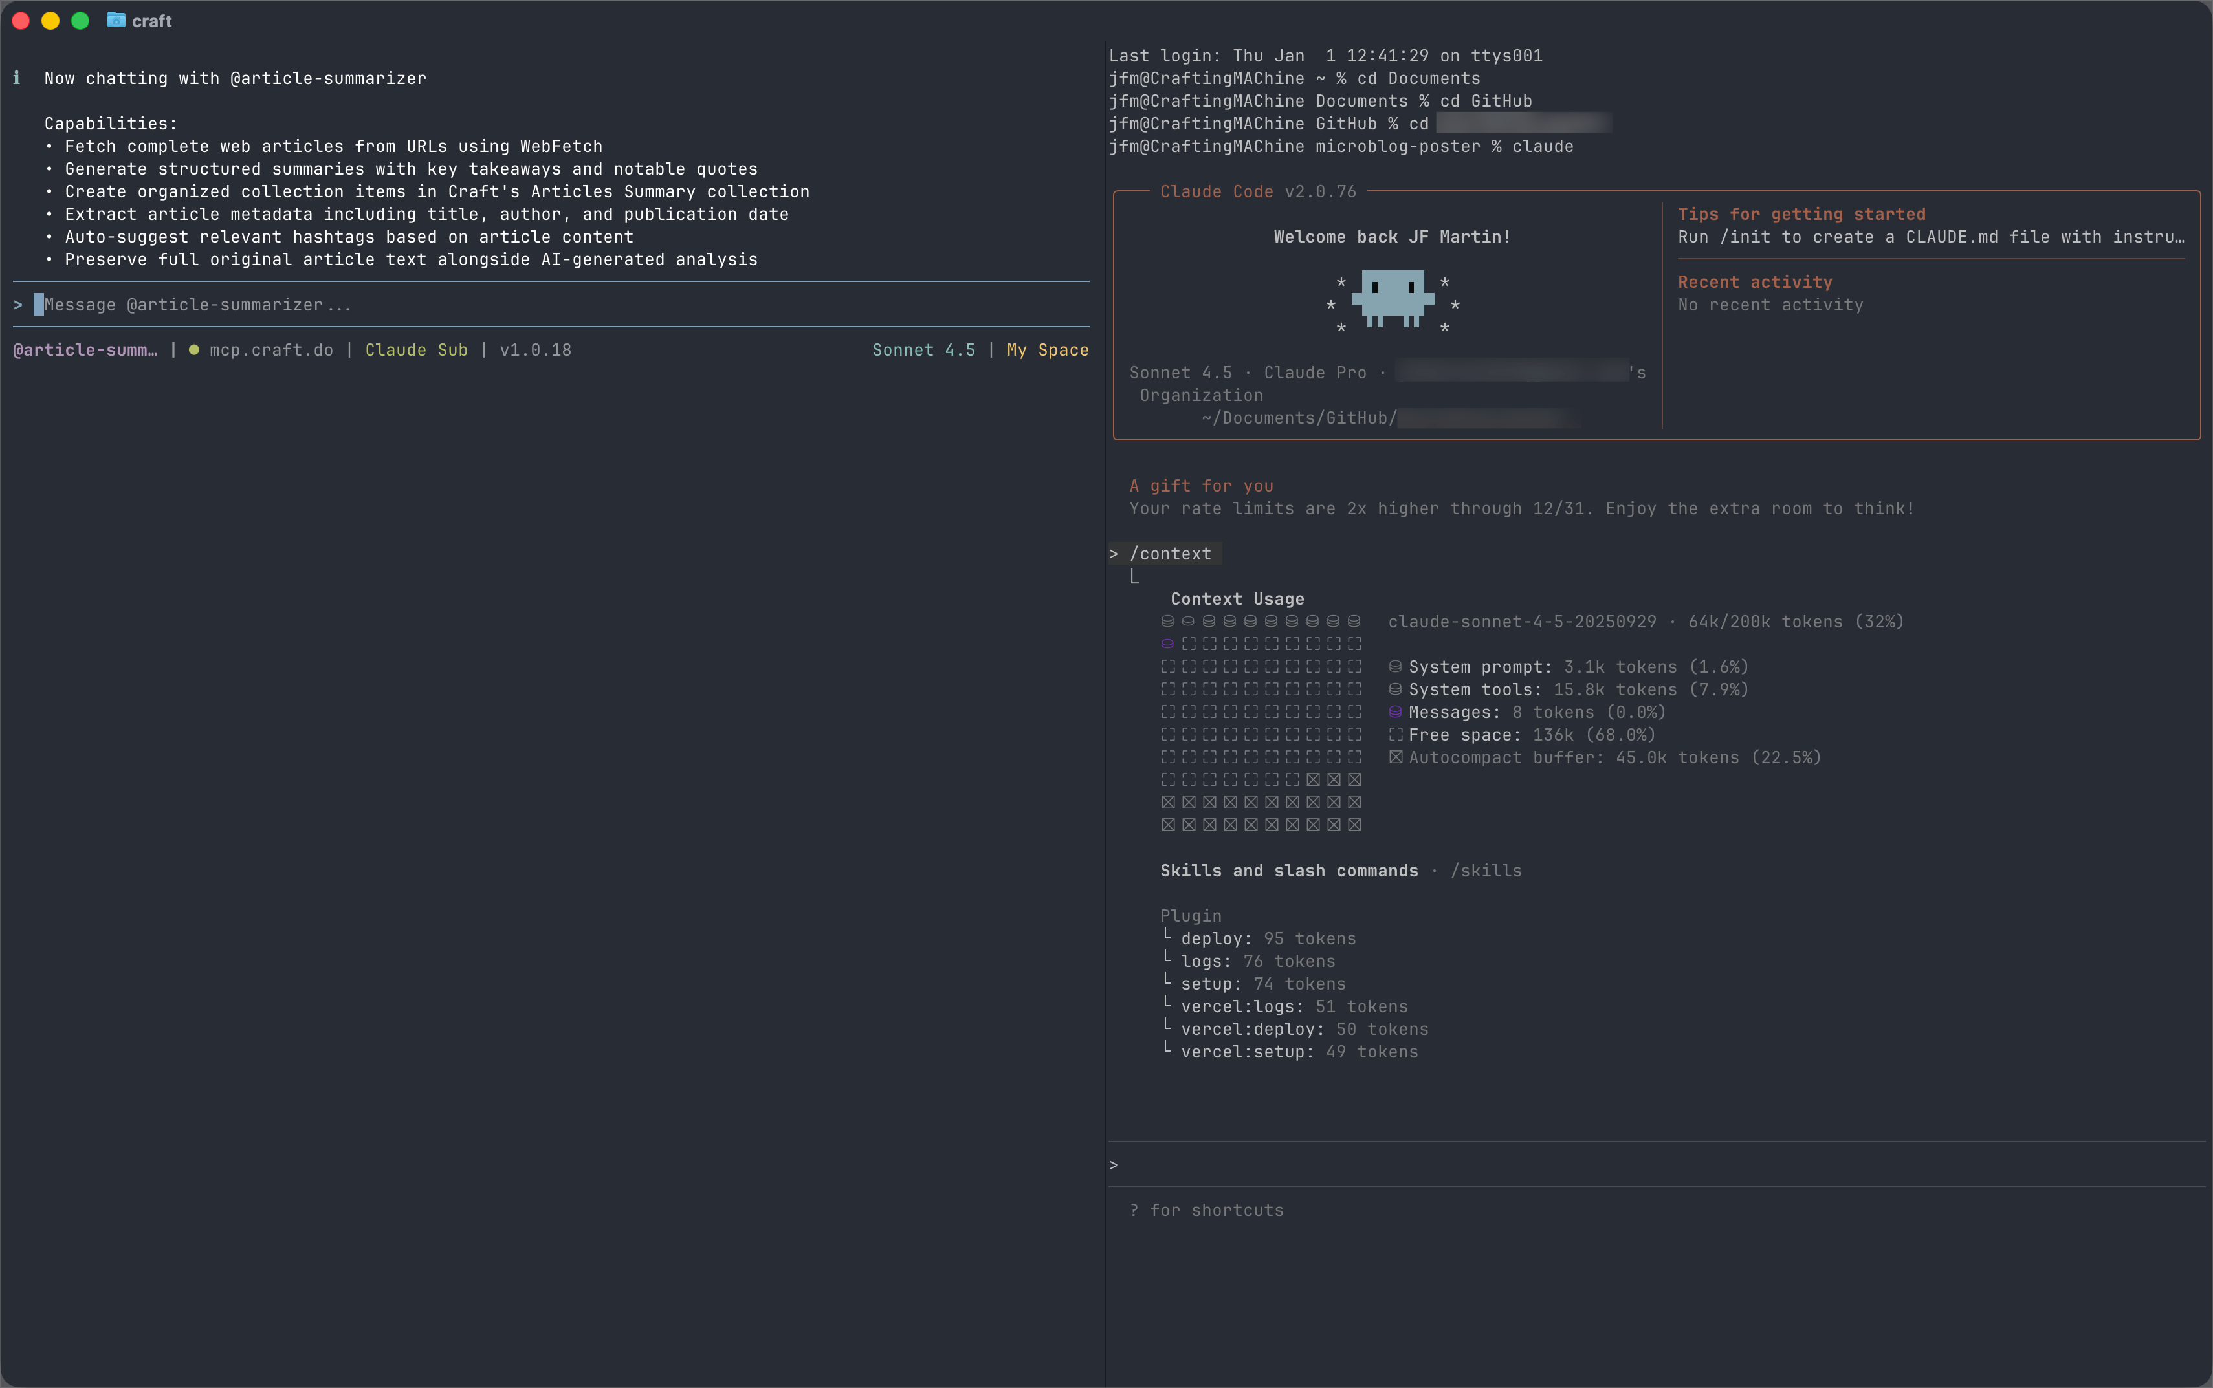Click the System prompt legend icon
Screen dimensions: 2213x1388
click(x=1395, y=667)
